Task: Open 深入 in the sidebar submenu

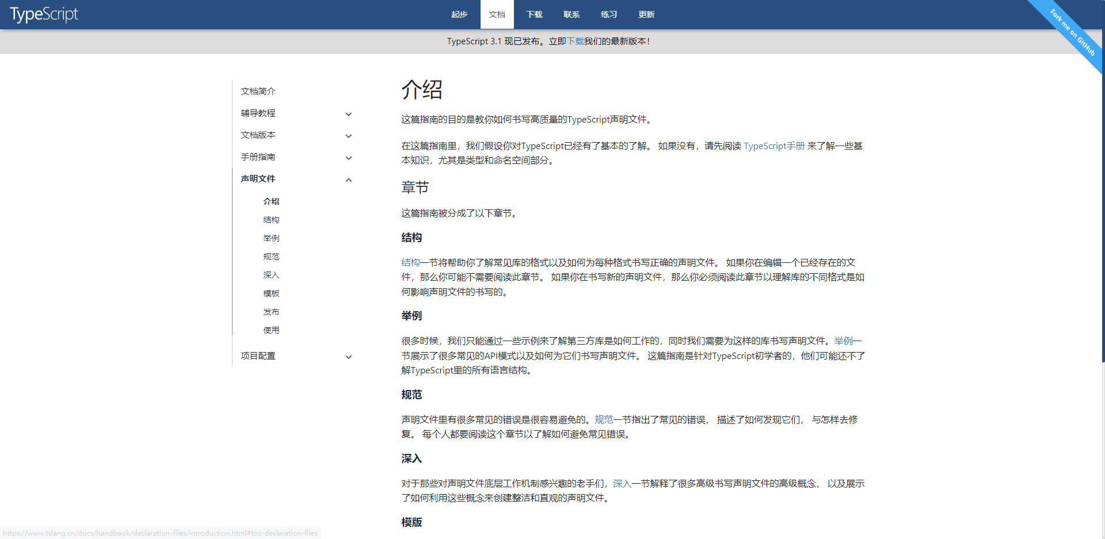Action: point(271,275)
